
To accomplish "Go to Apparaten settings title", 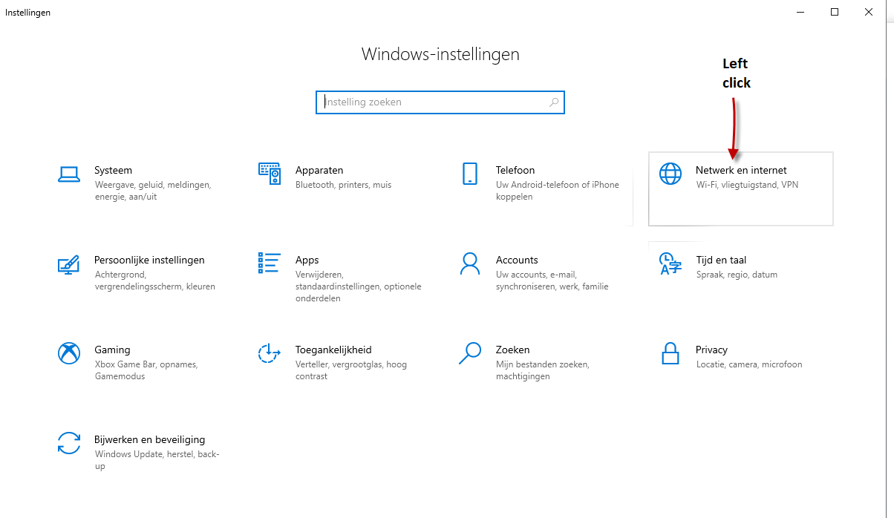I will point(319,170).
